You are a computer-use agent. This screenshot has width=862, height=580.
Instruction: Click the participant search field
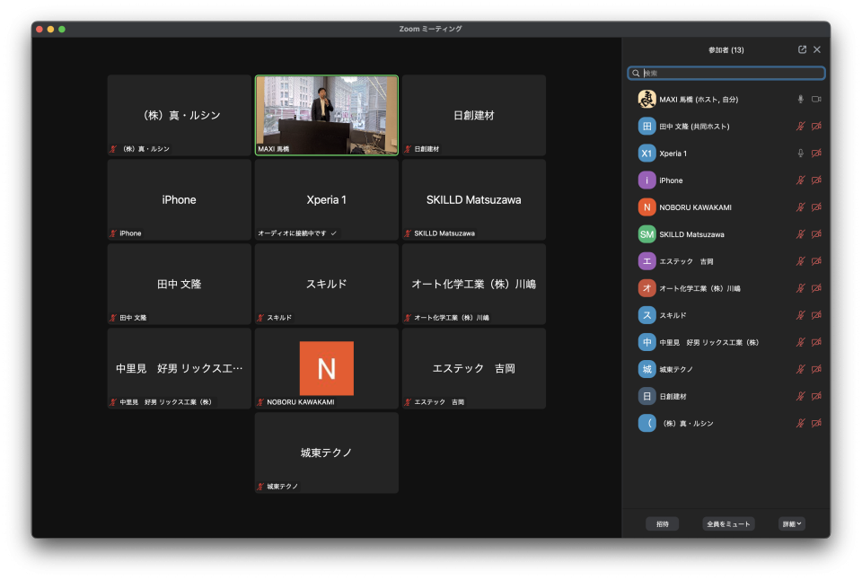[x=727, y=73]
